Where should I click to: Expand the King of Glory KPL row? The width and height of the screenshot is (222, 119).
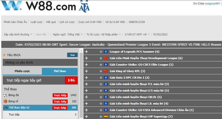click(86, 71)
